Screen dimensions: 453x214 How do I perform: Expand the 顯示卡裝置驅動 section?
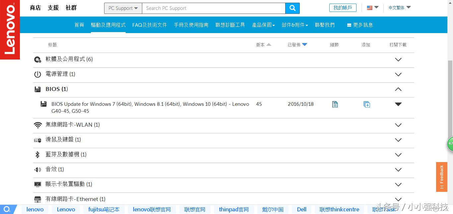(x=398, y=185)
